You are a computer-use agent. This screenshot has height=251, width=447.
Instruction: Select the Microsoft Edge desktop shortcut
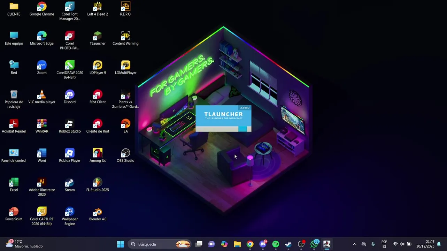pyautogui.click(x=42, y=38)
